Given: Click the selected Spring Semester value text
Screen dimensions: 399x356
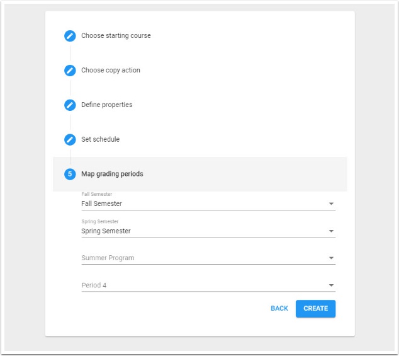Looking at the screenshot, I should click(x=106, y=231).
